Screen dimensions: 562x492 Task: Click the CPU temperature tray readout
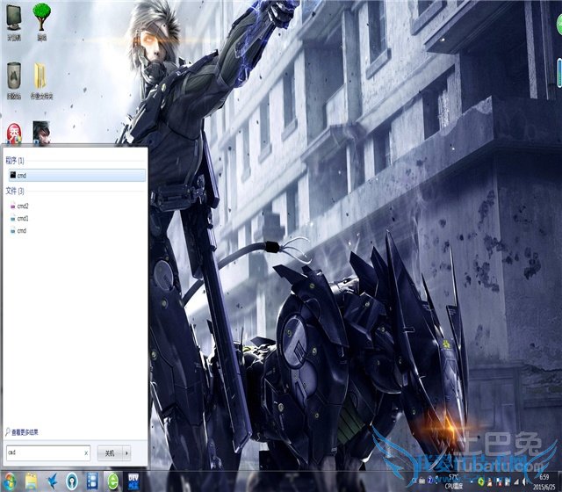point(453,482)
